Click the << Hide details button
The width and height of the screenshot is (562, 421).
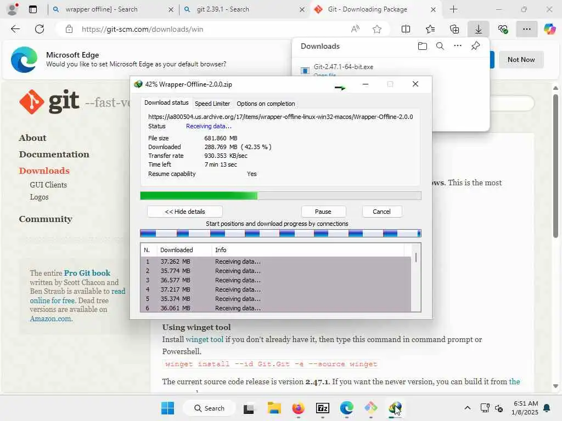[x=184, y=212]
